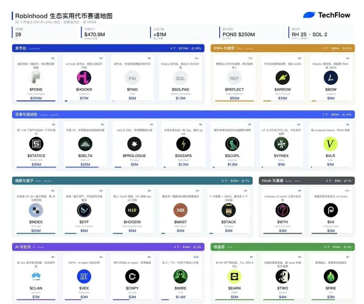
Task: Click the $HOOD10 ticker label
Action: (x=132, y=222)
